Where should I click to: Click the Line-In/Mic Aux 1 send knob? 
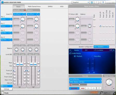click(x=23, y=19)
